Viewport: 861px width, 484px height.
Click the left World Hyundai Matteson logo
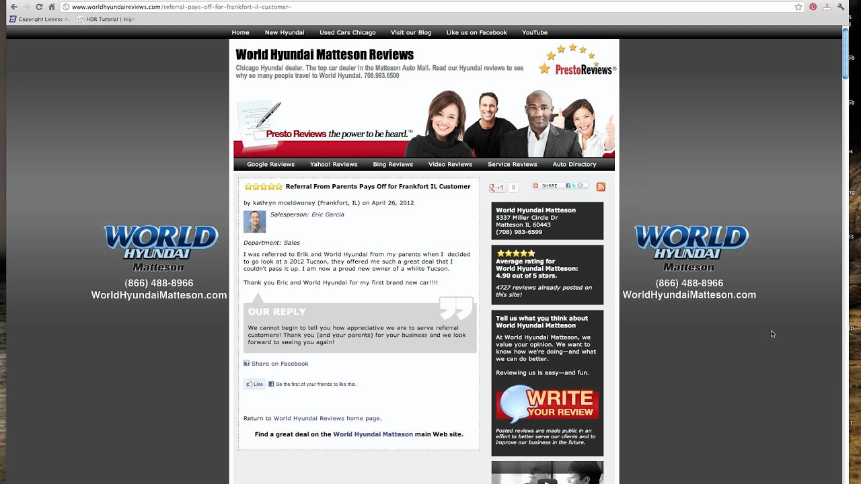pos(160,248)
